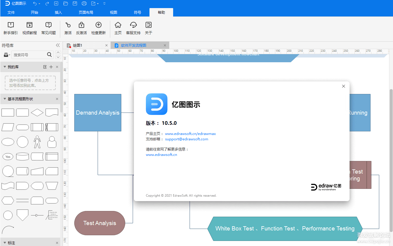Select the diamond decision shape
This screenshot has height=246, width=393.
[x=37, y=113]
